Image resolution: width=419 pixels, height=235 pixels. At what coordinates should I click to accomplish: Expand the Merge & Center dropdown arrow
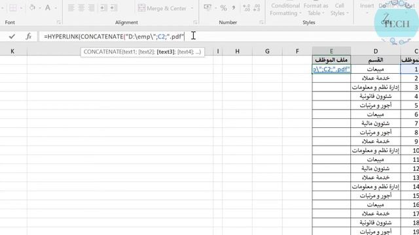[x=192, y=8]
